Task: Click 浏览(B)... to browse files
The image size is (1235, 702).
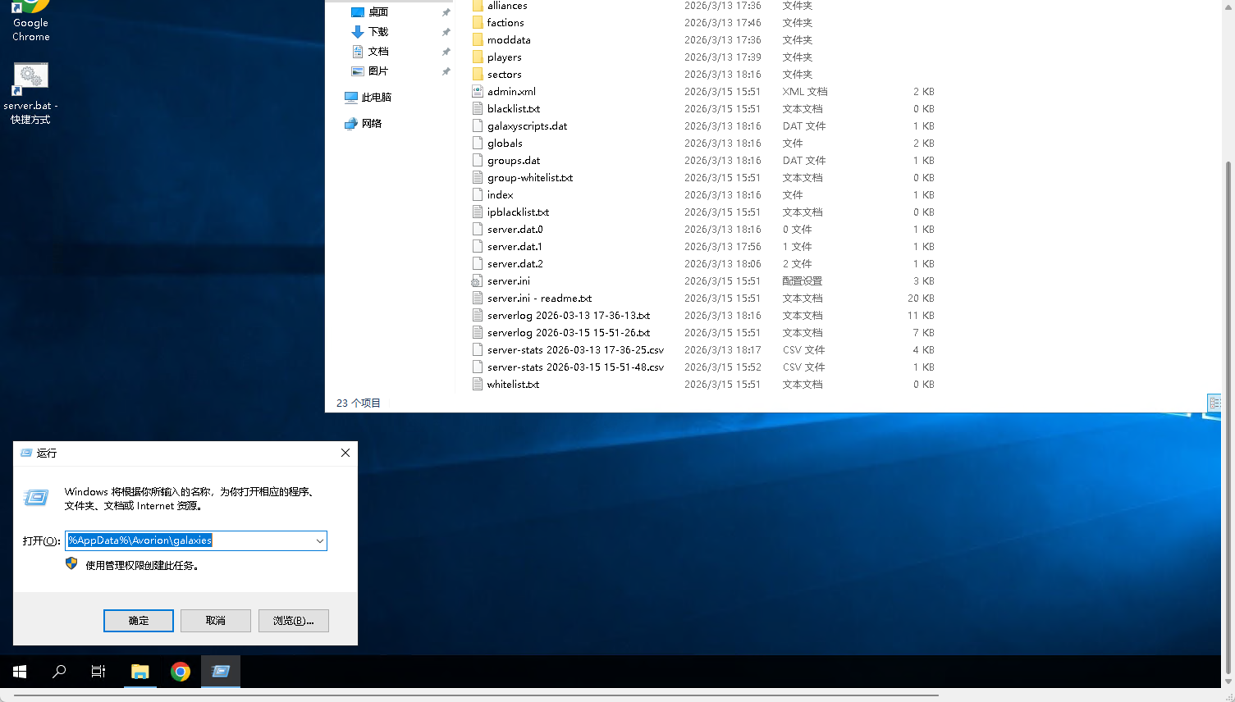Action: coord(293,621)
